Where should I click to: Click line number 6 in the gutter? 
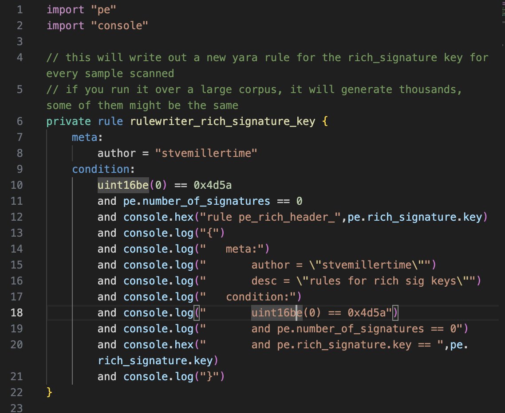pos(20,121)
